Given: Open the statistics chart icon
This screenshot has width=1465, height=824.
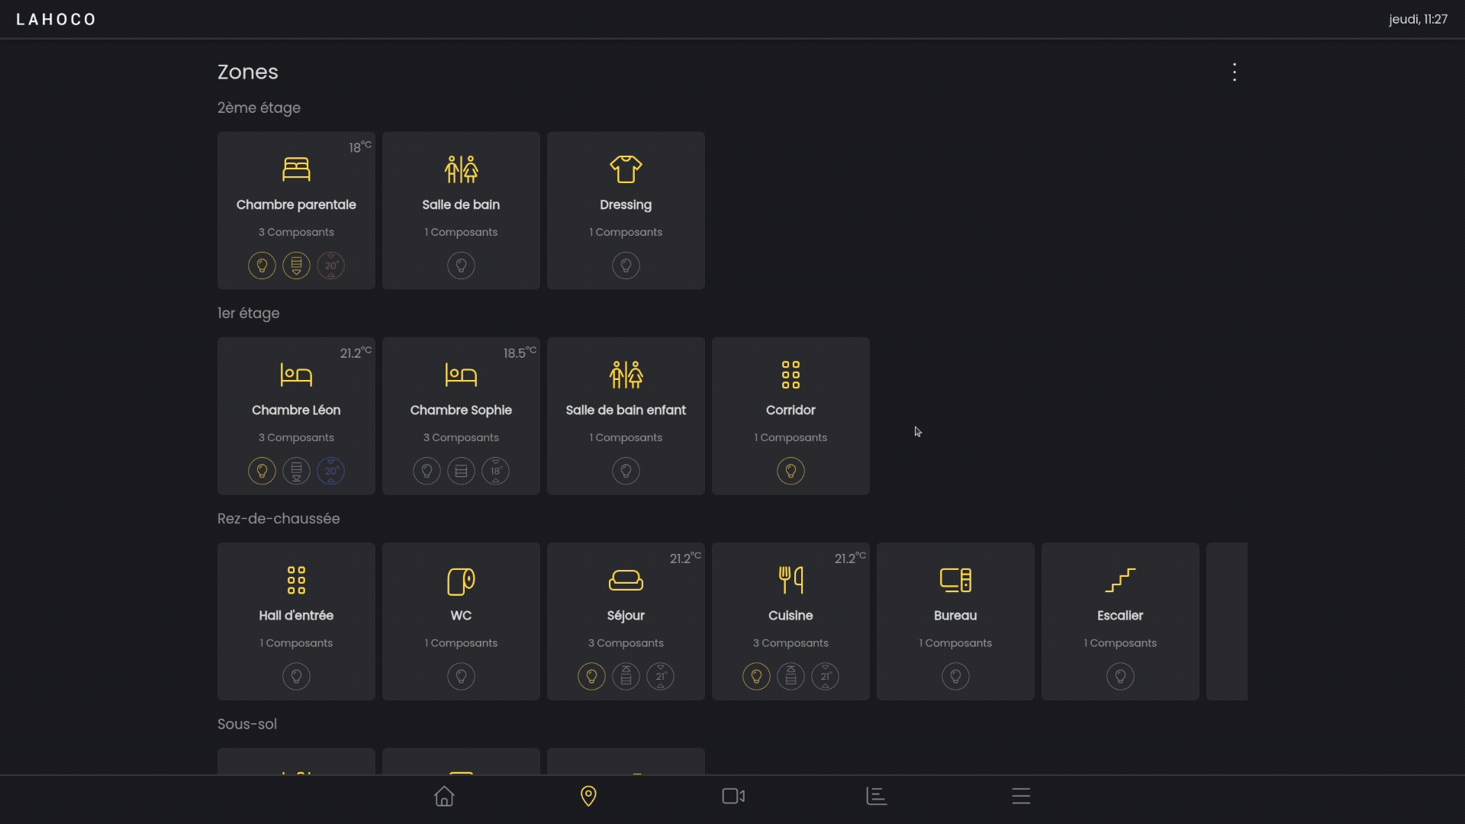Looking at the screenshot, I should 877,797.
